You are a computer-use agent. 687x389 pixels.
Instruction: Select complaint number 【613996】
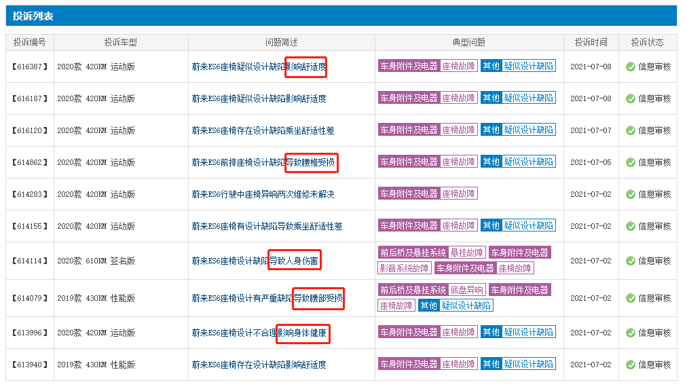click(30, 333)
